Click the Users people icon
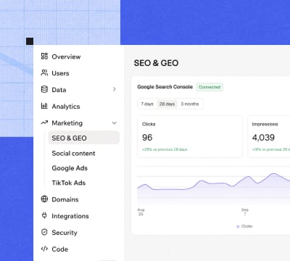The width and height of the screenshot is (290, 261). pos(44,72)
